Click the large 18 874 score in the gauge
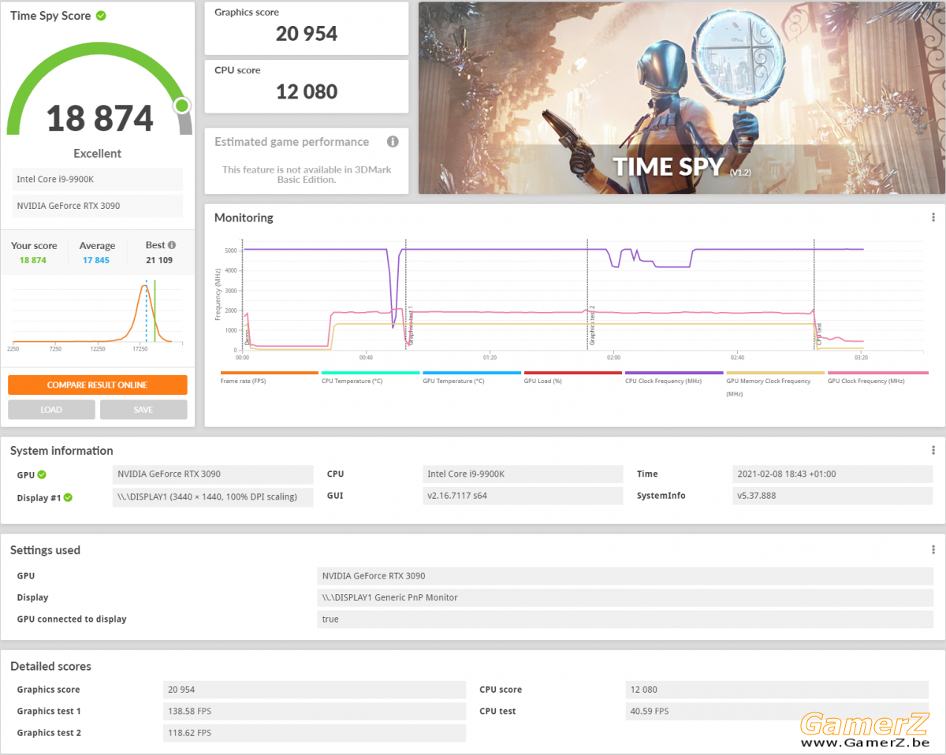Image resolution: width=946 pixels, height=755 pixels. tap(99, 118)
